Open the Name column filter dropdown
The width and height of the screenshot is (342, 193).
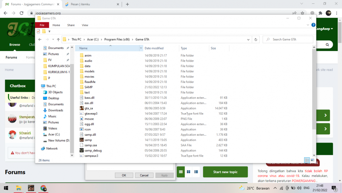point(141,48)
